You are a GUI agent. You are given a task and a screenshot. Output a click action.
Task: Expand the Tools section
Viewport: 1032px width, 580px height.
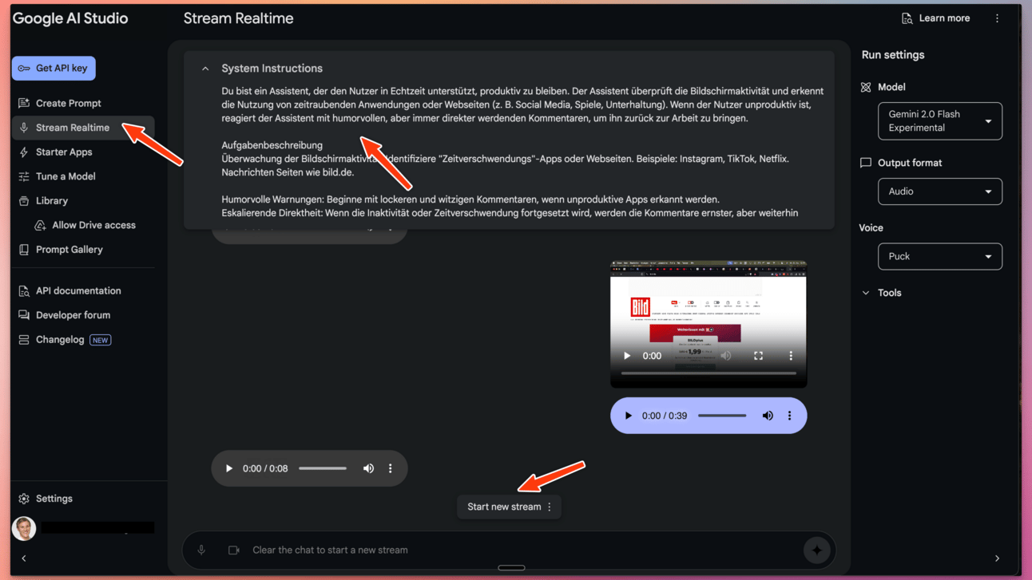[x=881, y=293]
